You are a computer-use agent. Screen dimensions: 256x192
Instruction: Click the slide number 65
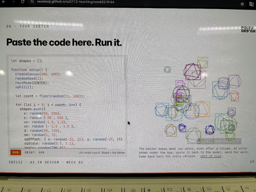click(252, 162)
